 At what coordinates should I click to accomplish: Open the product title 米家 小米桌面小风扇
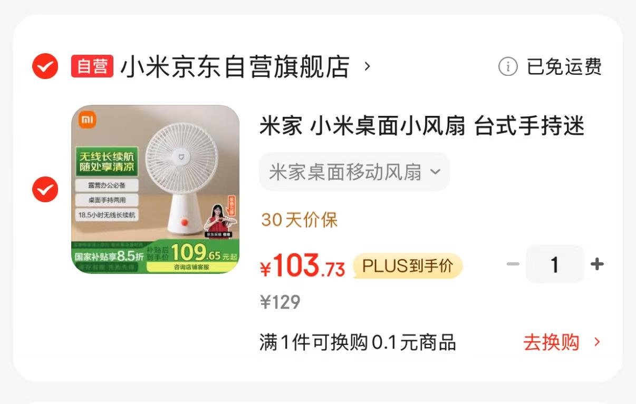click(x=422, y=127)
